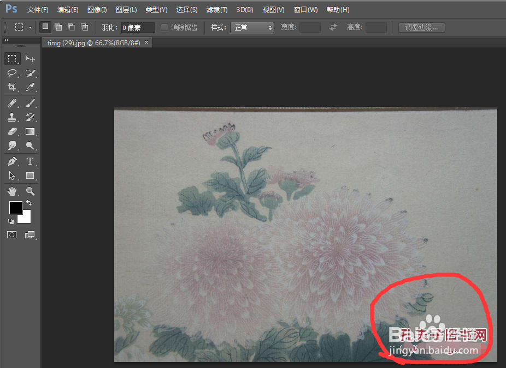Select the Quick Selection tool
This screenshot has width=506, height=368.
tap(30, 73)
